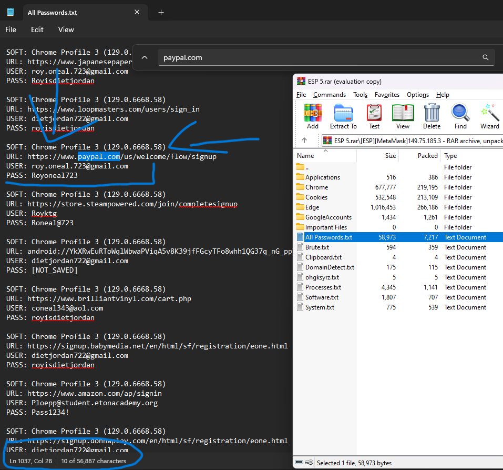Select the parent '..' folder row
The height and width of the screenshot is (470, 503).
tap(399, 167)
